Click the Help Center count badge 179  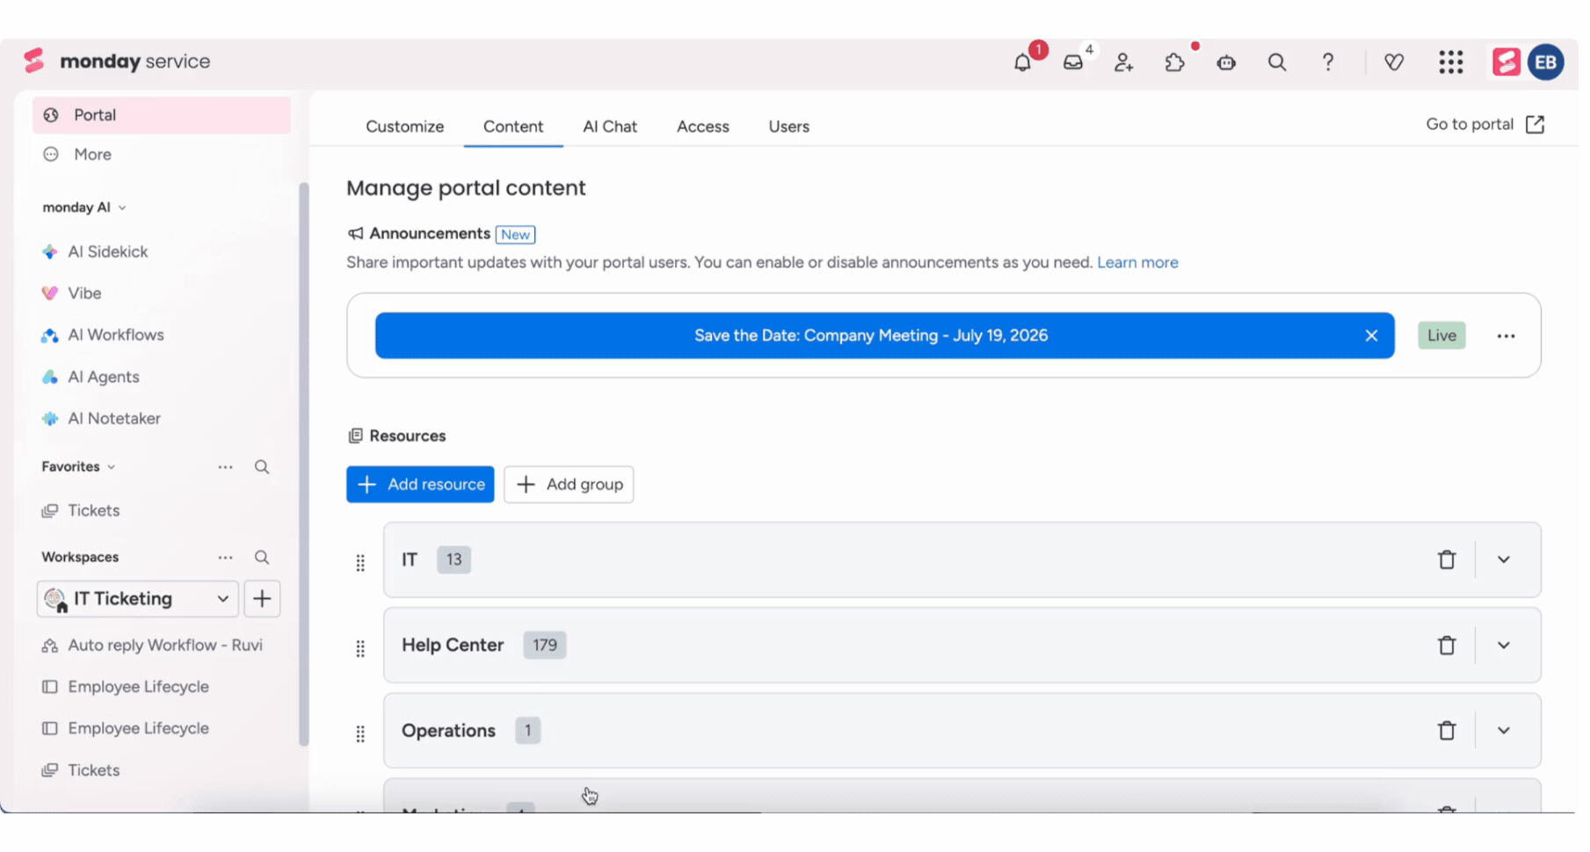click(545, 646)
